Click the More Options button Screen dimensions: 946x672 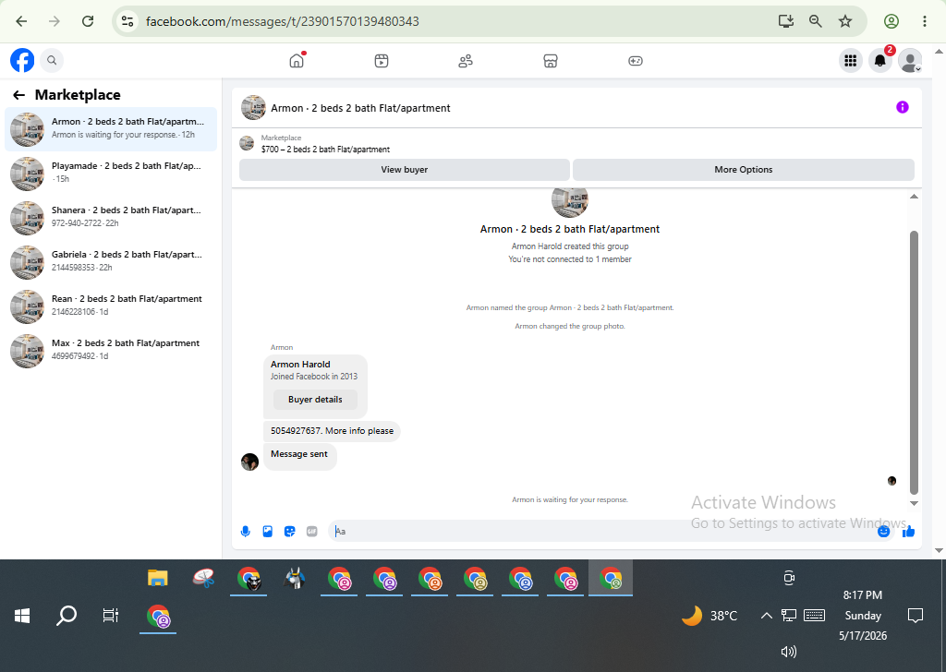pyautogui.click(x=744, y=169)
